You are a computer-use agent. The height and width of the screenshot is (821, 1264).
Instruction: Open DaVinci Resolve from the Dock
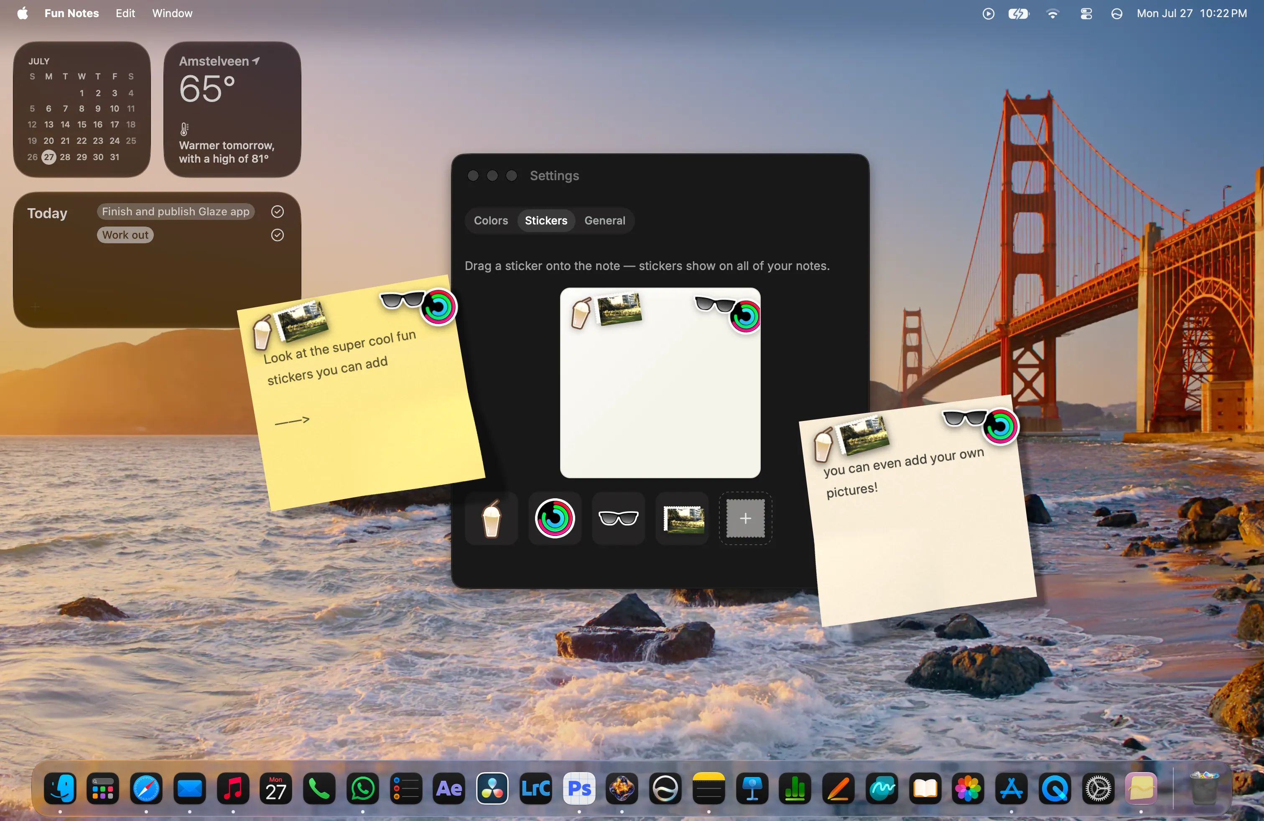[x=492, y=789]
